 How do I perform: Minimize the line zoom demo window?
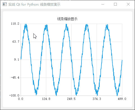tap(103, 4)
